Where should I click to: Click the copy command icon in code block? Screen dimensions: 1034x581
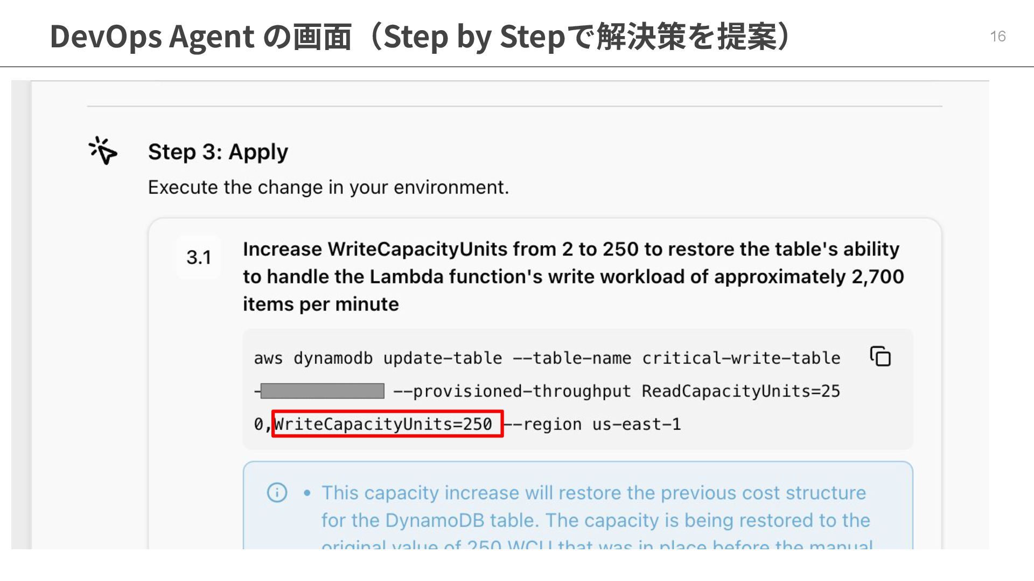[881, 356]
